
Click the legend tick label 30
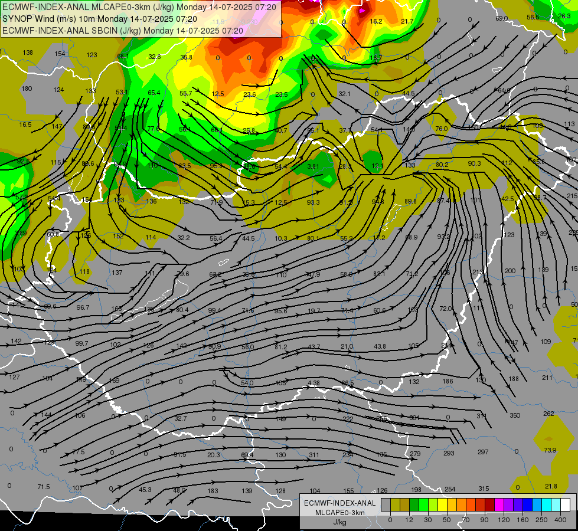click(x=428, y=520)
